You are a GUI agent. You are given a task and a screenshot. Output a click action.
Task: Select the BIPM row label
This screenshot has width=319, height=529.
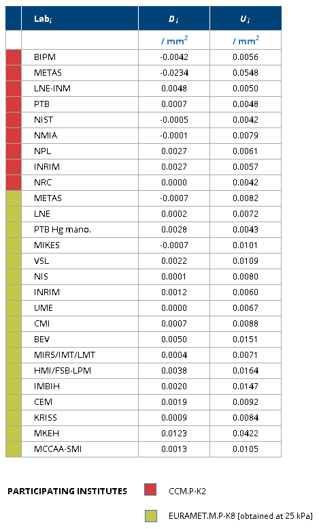coord(45,57)
